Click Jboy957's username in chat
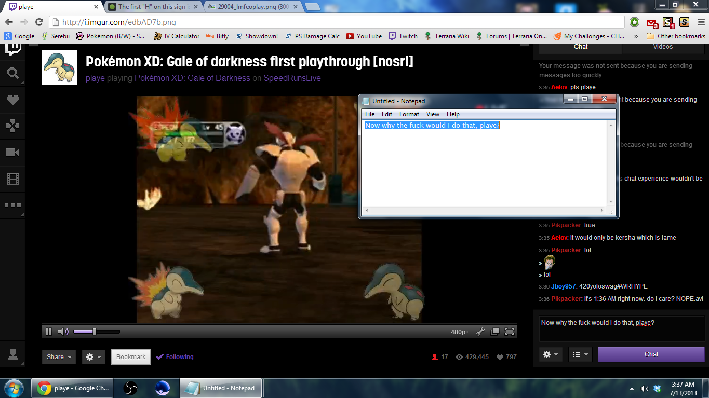The width and height of the screenshot is (709, 398). click(x=564, y=286)
